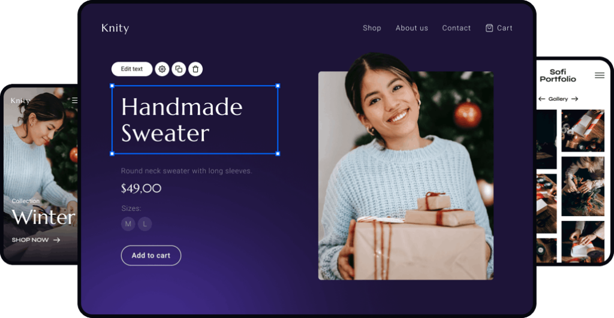Open hamburger menu on Knity mobile preview

tap(74, 101)
